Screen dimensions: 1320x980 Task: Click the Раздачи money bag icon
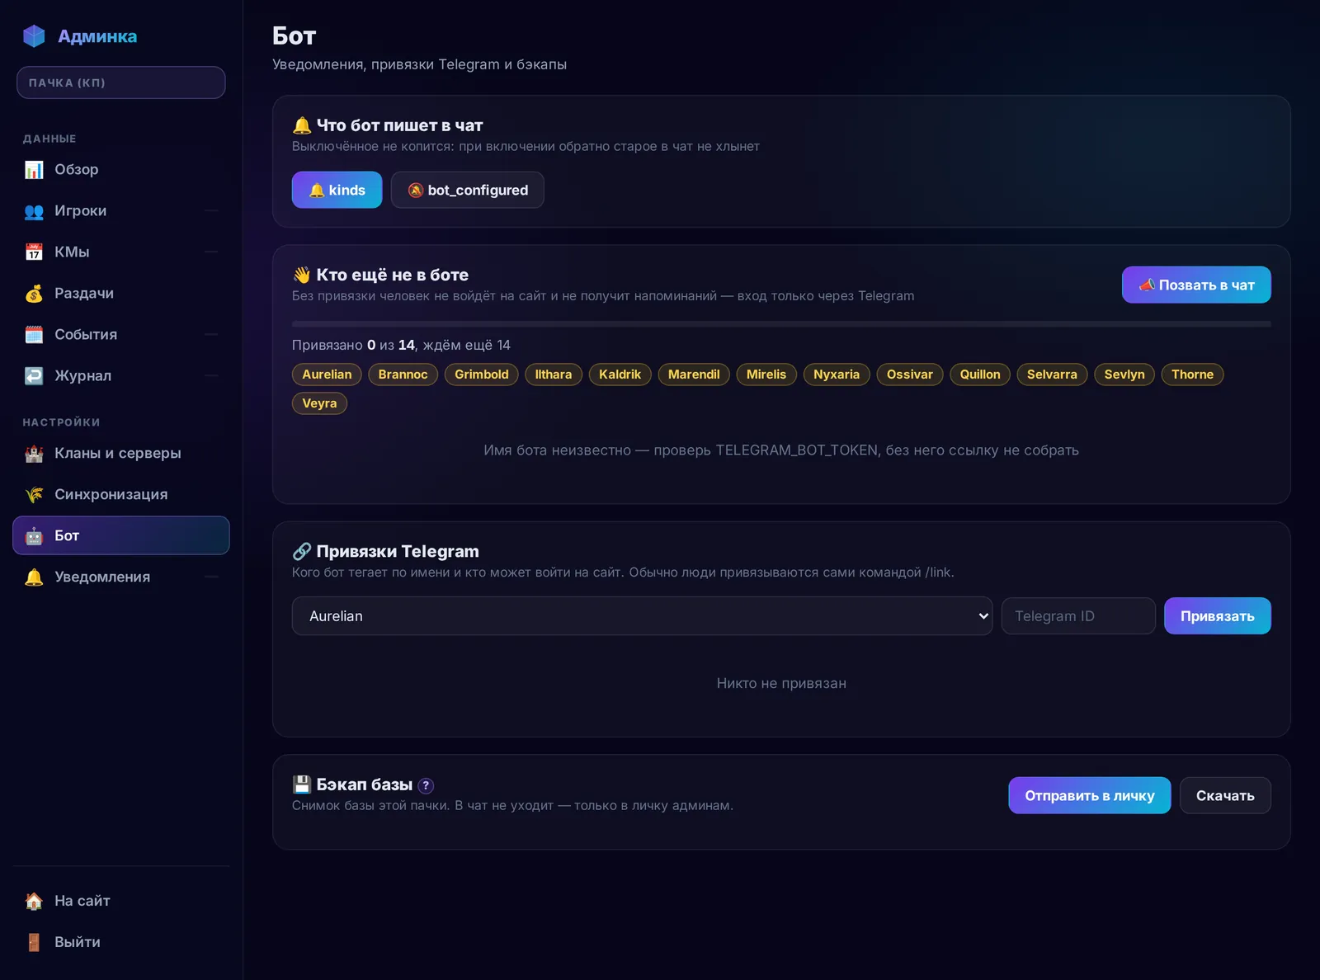34,294
